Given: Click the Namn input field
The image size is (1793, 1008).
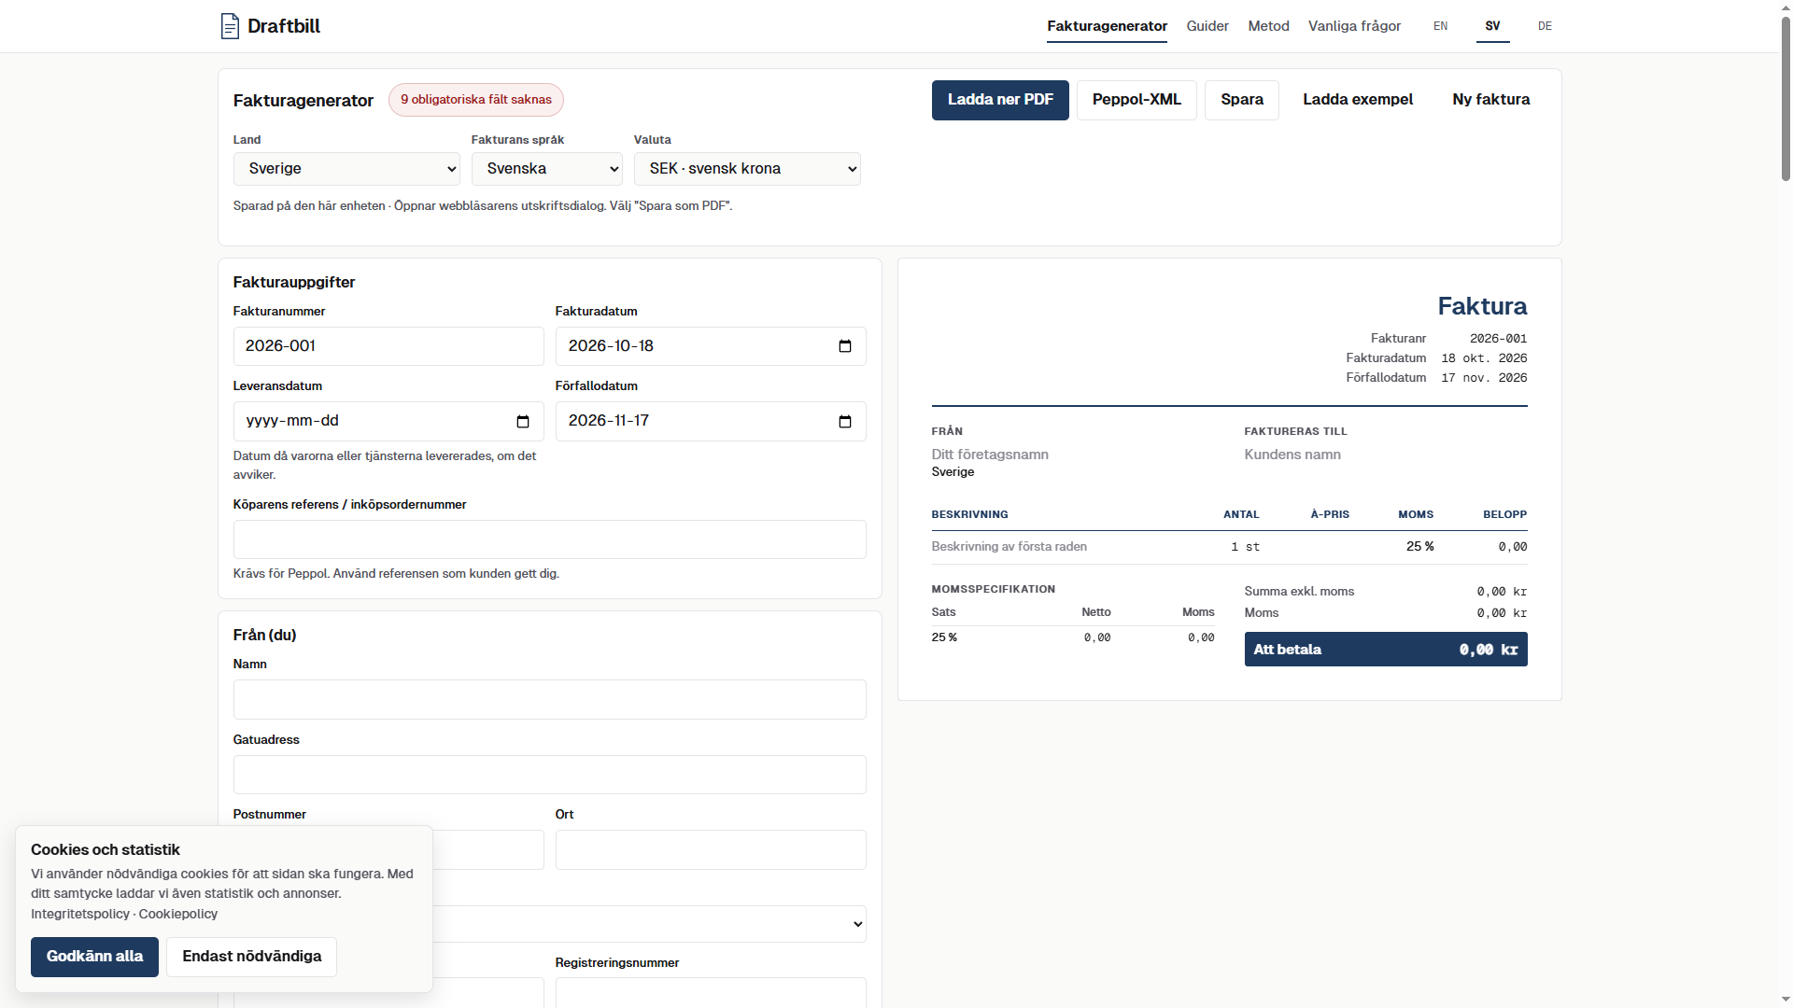Looking at the screenshot, I should 550,700.
